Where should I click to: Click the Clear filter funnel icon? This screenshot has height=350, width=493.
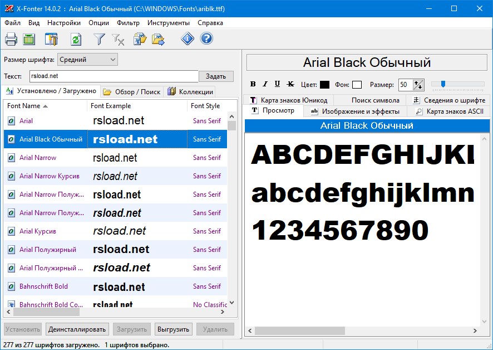click(118, 40)
